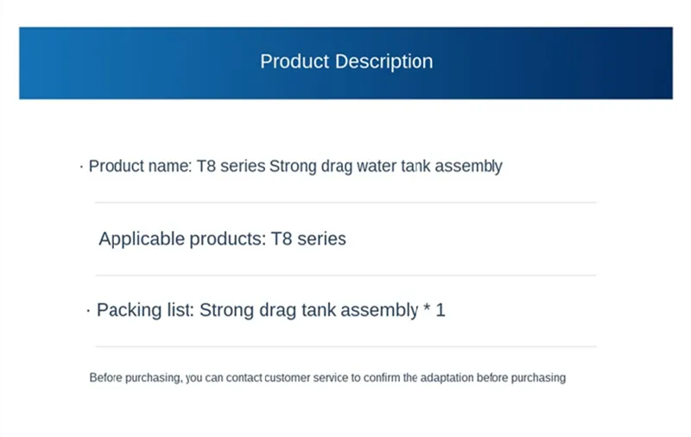Click 'Before purchasing,' at start of the note

tap(136, 378)
